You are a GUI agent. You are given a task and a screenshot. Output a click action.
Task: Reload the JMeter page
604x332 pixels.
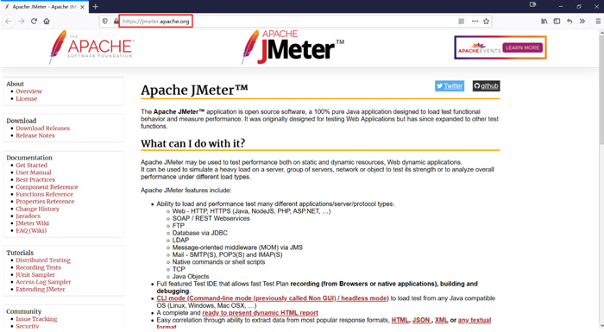pyautogui.click(x=34, y=22)
